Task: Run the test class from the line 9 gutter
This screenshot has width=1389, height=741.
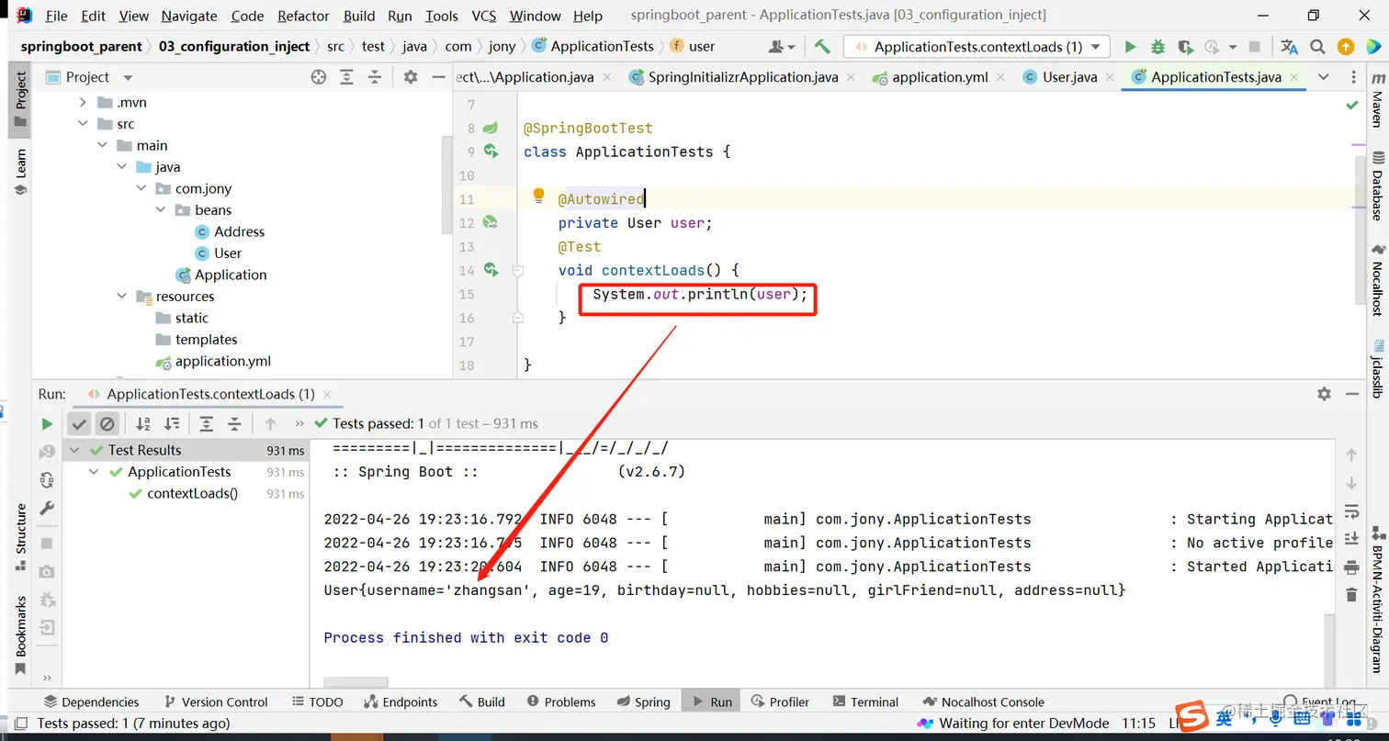Action: pyautogui.click(x=491, y=152)
